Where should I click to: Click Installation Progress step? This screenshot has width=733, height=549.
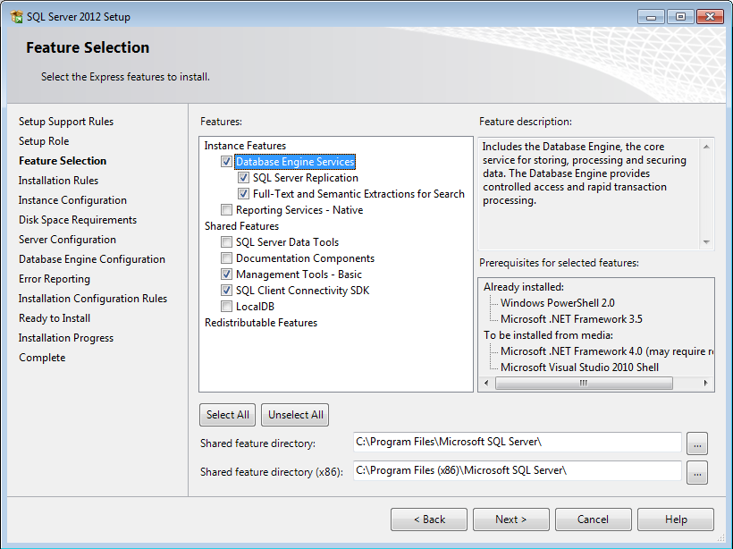point(66,338)
